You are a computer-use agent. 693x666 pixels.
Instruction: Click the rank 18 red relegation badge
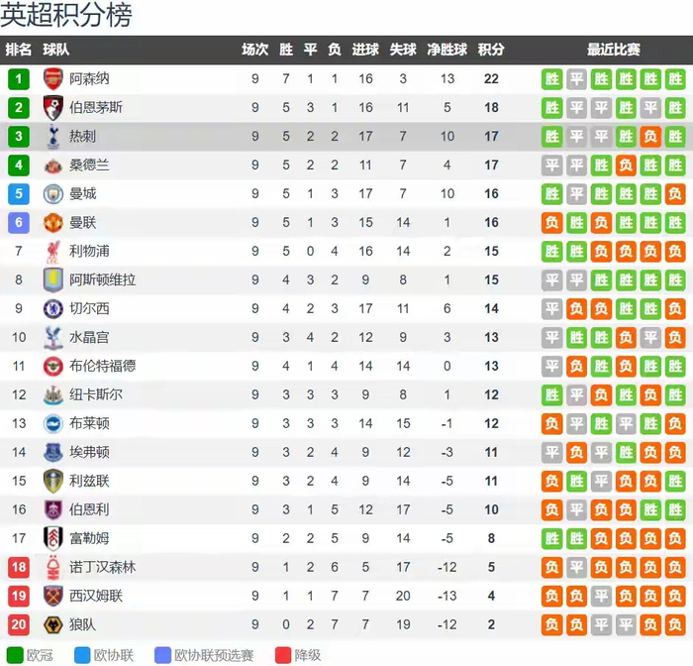tap(19, 567)
